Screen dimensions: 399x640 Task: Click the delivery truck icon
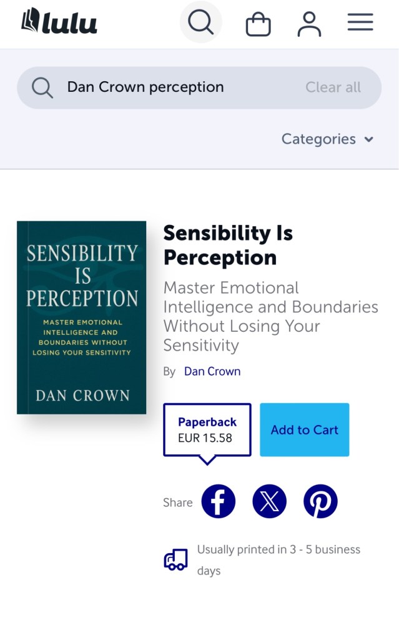pyautogui.click(x=175, y=560)
